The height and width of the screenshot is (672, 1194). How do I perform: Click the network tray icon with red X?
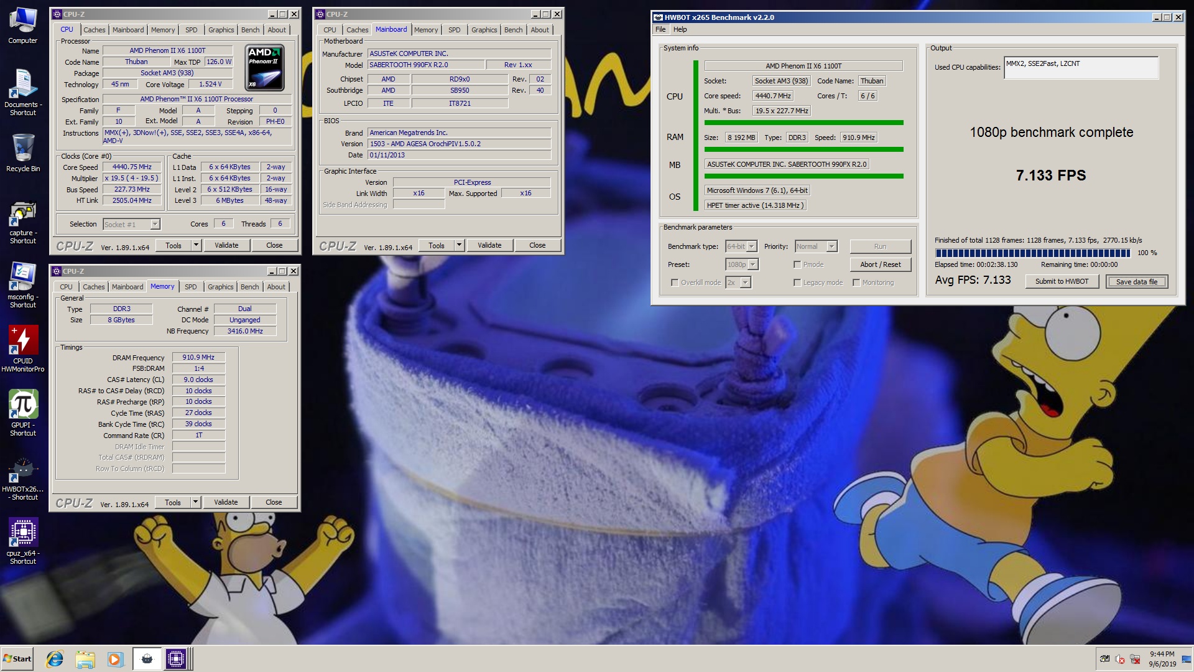click(1135, 659)
